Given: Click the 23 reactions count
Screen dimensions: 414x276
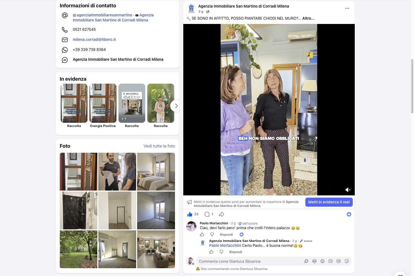Looking at the screenshot, I should click(x=196, y=214).
